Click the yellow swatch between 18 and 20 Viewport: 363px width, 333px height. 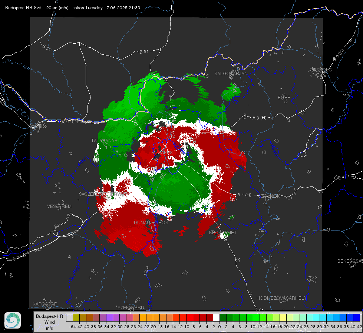tap(283, 317)
